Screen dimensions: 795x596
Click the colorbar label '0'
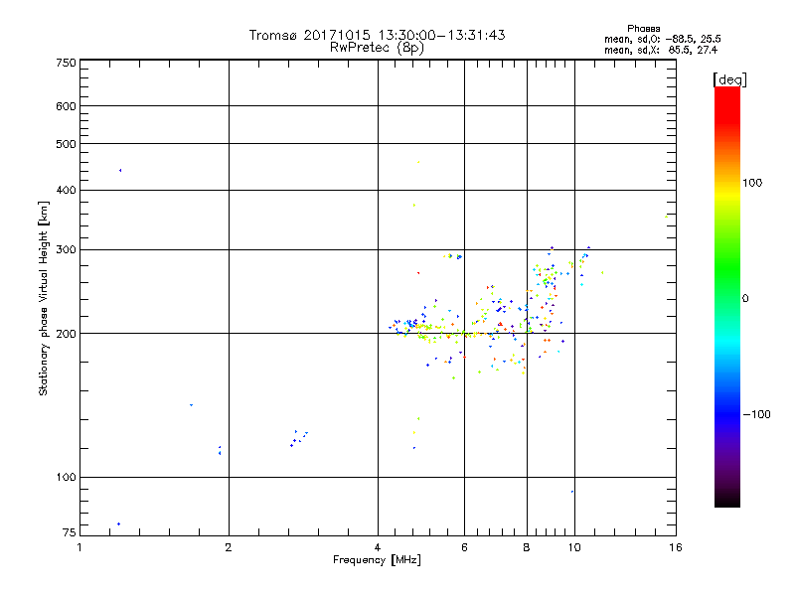tap(745, 299)
